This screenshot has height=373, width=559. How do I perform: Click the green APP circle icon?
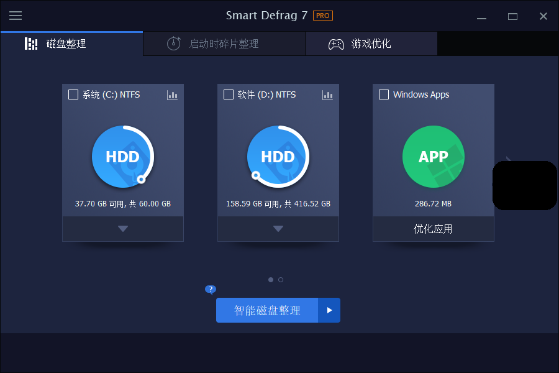point(433,157)
